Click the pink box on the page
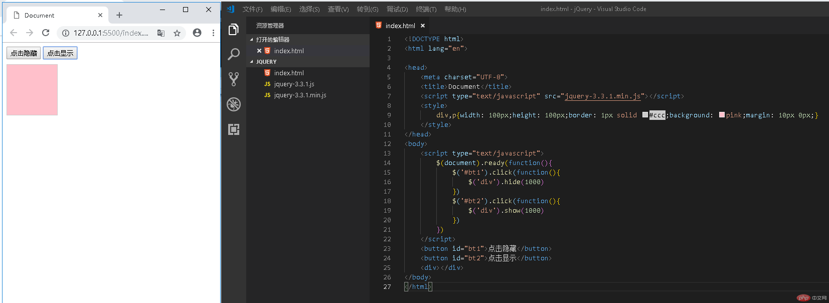This screenshot has height=303, width=829. 32,90
